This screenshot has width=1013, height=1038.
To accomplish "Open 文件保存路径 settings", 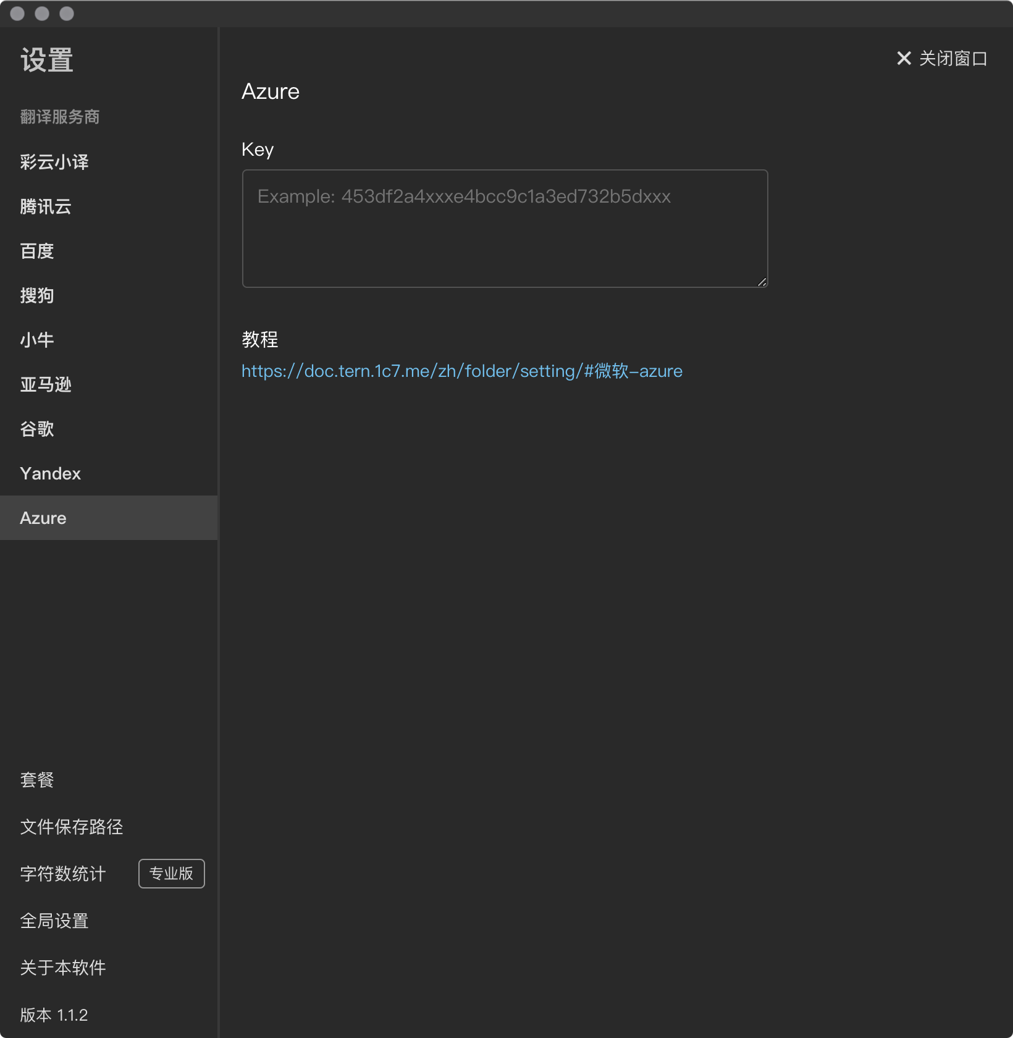I will [72, 827].
